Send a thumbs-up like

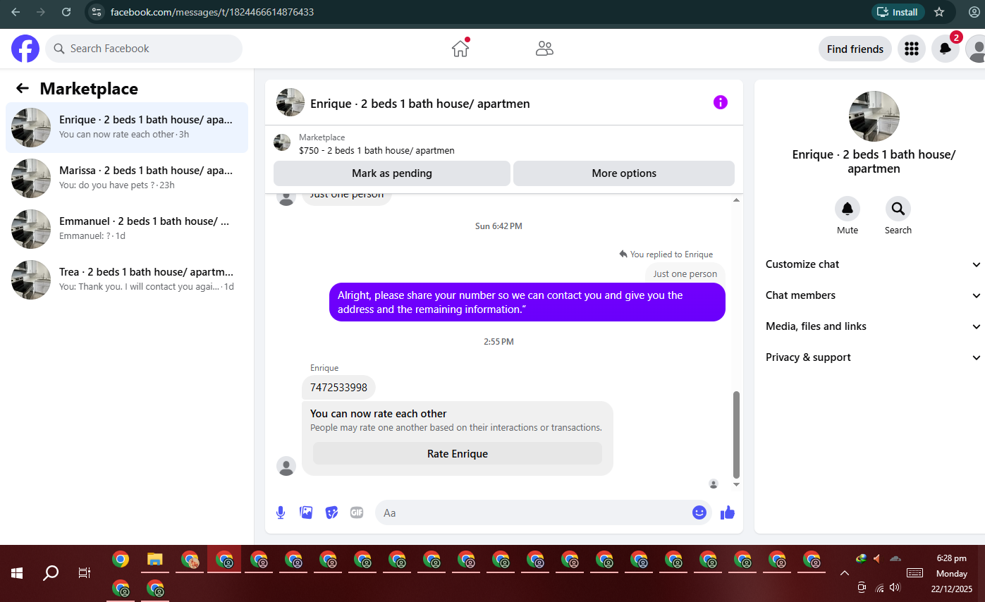coord(728,512)
